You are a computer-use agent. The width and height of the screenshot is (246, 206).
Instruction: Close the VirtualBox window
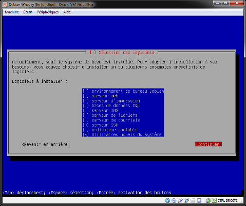(x=237, y=3)
